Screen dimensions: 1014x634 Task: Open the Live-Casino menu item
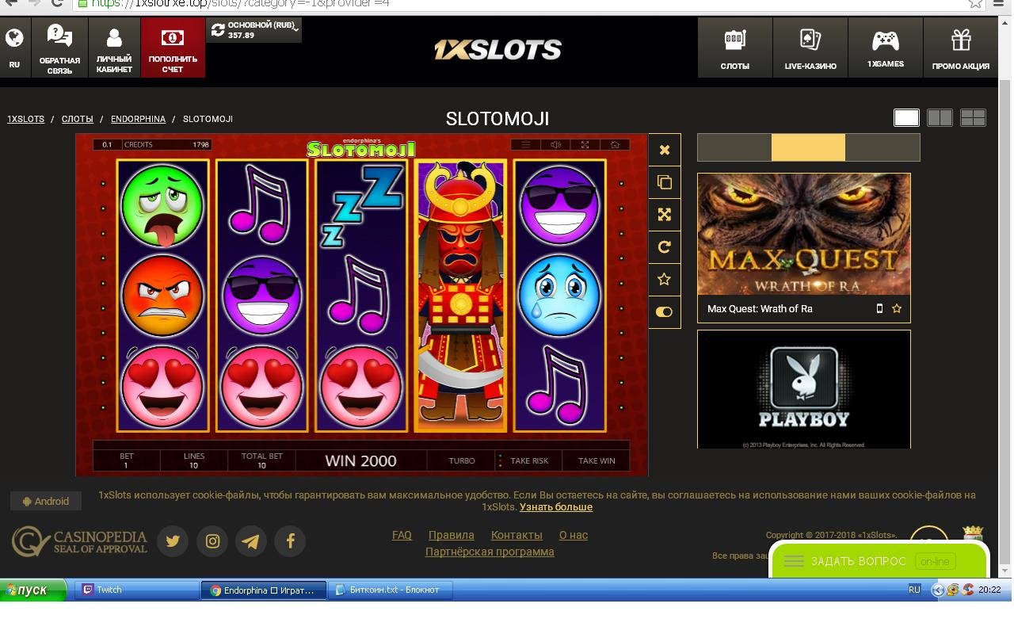click(810, 48)
